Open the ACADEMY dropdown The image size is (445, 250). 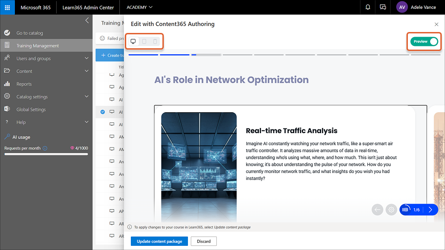pyautogui.click(x=139, y=7)
